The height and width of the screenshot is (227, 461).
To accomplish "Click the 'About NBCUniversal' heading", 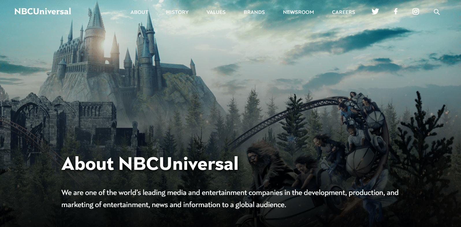I will coord(150,163).
